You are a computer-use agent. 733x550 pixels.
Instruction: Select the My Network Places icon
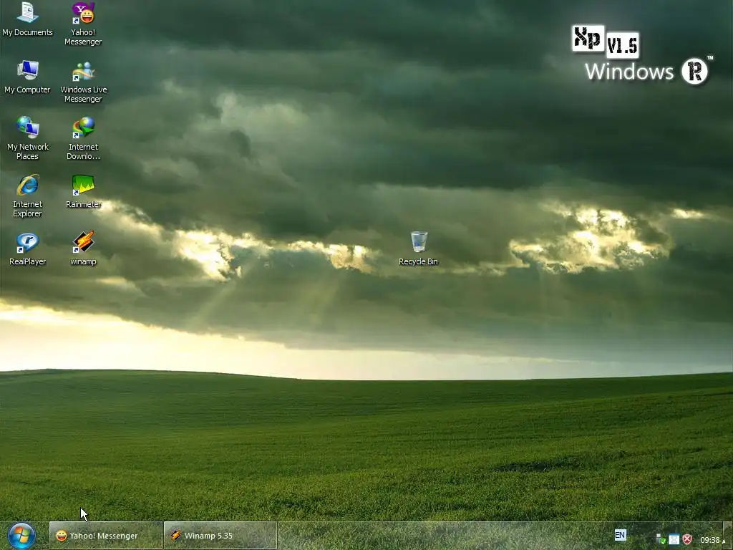27,138
